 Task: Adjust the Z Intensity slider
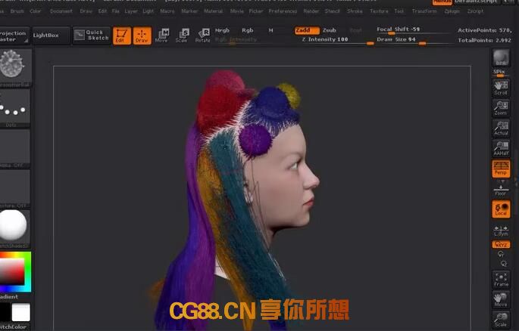click(335, 40)
